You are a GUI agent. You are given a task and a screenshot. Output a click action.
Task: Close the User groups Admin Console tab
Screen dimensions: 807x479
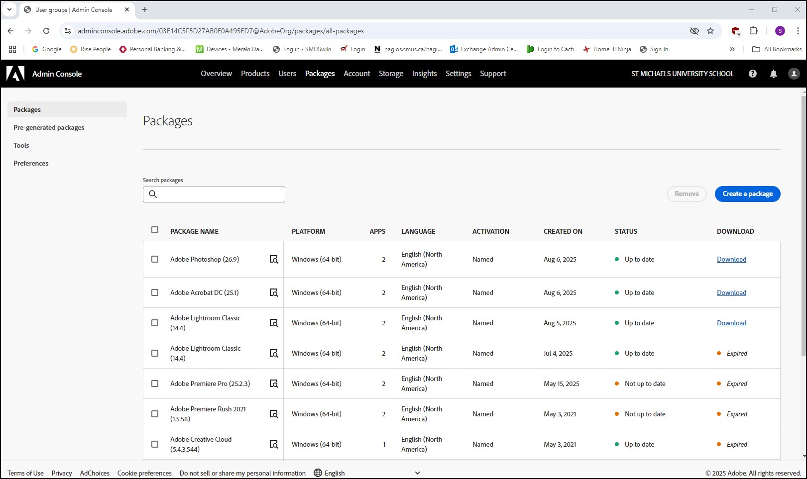click(x=126, y=9)
